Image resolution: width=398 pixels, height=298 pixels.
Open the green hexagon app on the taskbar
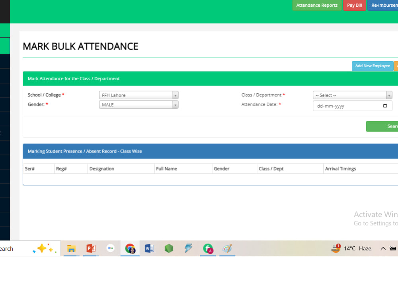tap(169, 248)
